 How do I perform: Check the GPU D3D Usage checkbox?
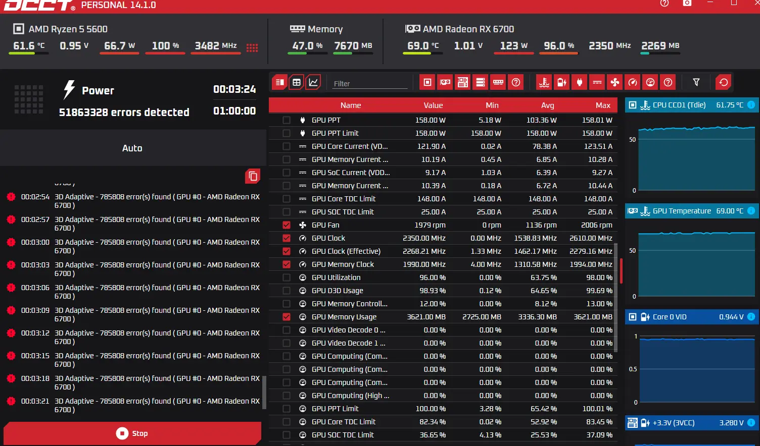pos(287,291)
